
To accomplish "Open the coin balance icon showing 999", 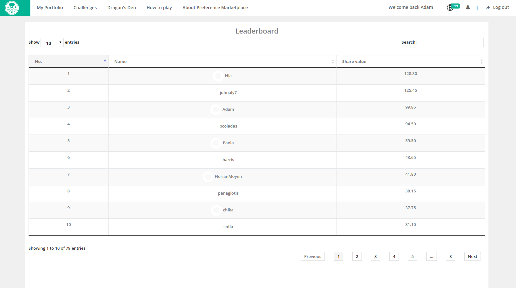I will (x=450, y=8).
